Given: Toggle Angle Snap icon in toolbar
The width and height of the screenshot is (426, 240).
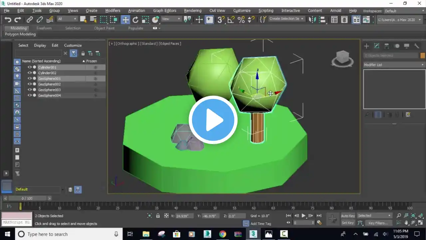Looking at the screenshot, I should [x=231, y=20].
